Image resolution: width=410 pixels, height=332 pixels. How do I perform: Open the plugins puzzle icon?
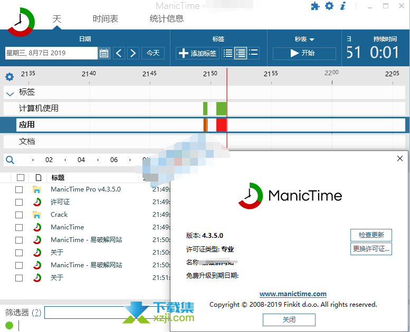coord(316,6)
